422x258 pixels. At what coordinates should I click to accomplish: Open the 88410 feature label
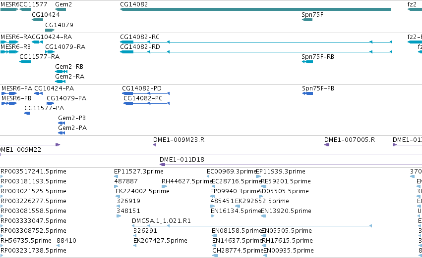pyautogui.click(x=66, y=241)
